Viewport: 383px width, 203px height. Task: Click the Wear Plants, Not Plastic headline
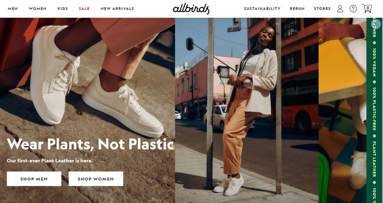(90, 144)
